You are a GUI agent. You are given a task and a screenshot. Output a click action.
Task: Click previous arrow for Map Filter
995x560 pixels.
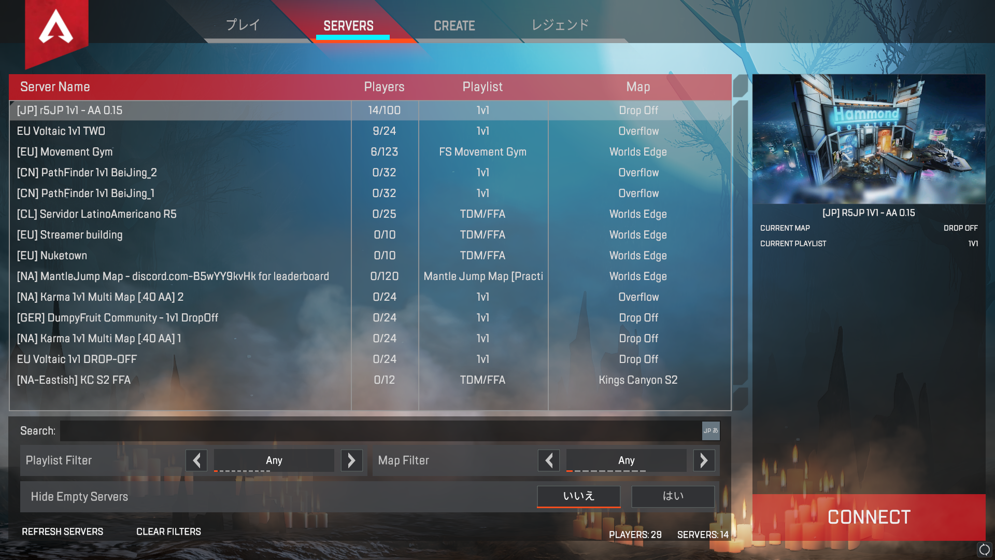coord(549,460)
